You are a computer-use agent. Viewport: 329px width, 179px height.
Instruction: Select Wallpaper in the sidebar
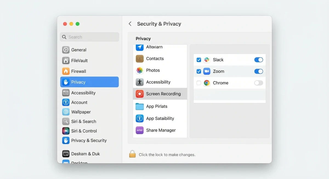(89, 112)
